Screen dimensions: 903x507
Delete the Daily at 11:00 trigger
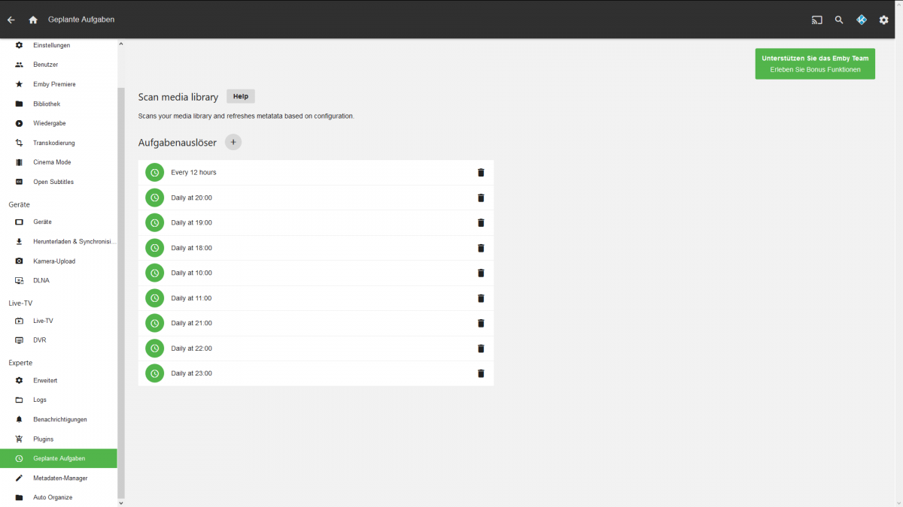[481, 298]
